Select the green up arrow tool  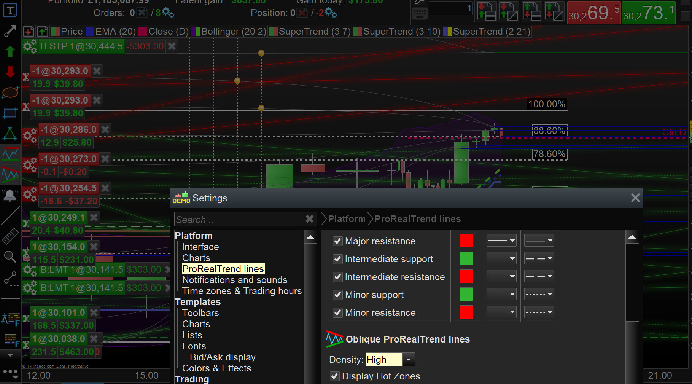click(10, 51)
